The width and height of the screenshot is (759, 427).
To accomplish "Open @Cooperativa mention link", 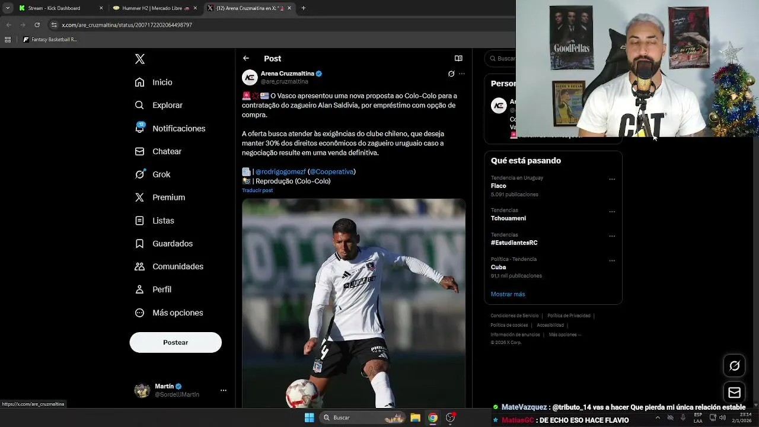I will tap(331, 171).
